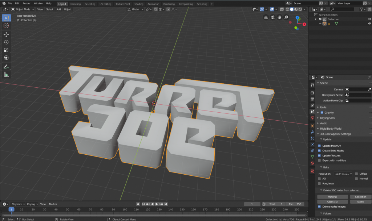
Task: Switch to orthographic grid view icon
Action: (x=266, y=17)
